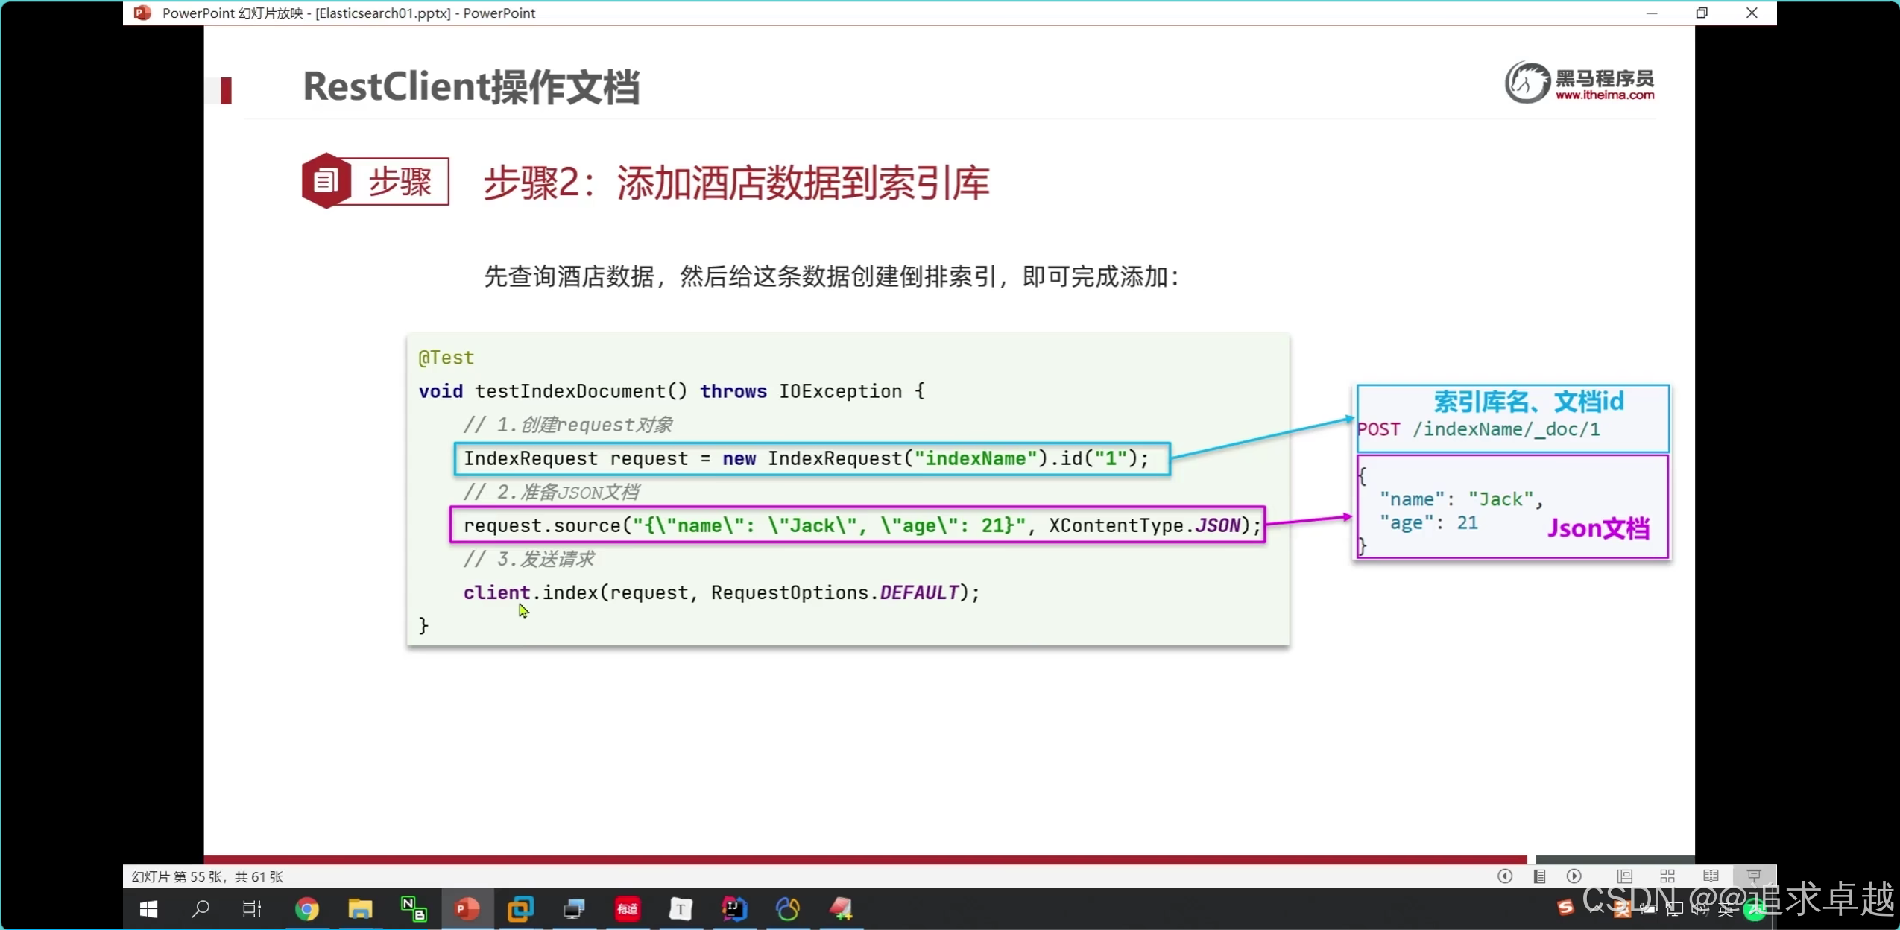Click the slide count status text

tap(207, 876)
